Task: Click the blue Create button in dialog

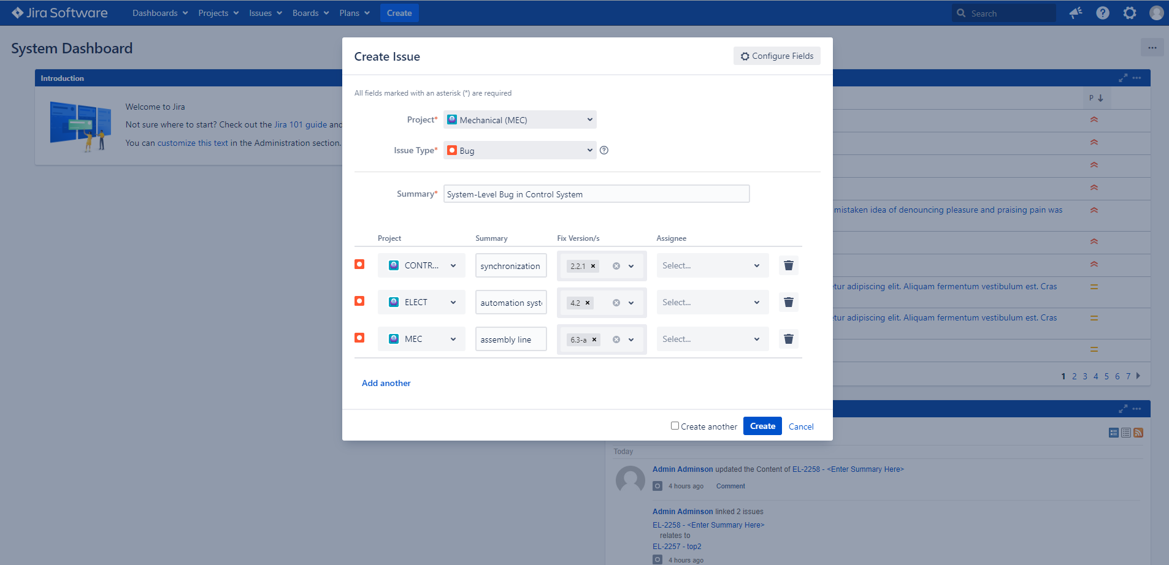Action: (x=762, y=426)
